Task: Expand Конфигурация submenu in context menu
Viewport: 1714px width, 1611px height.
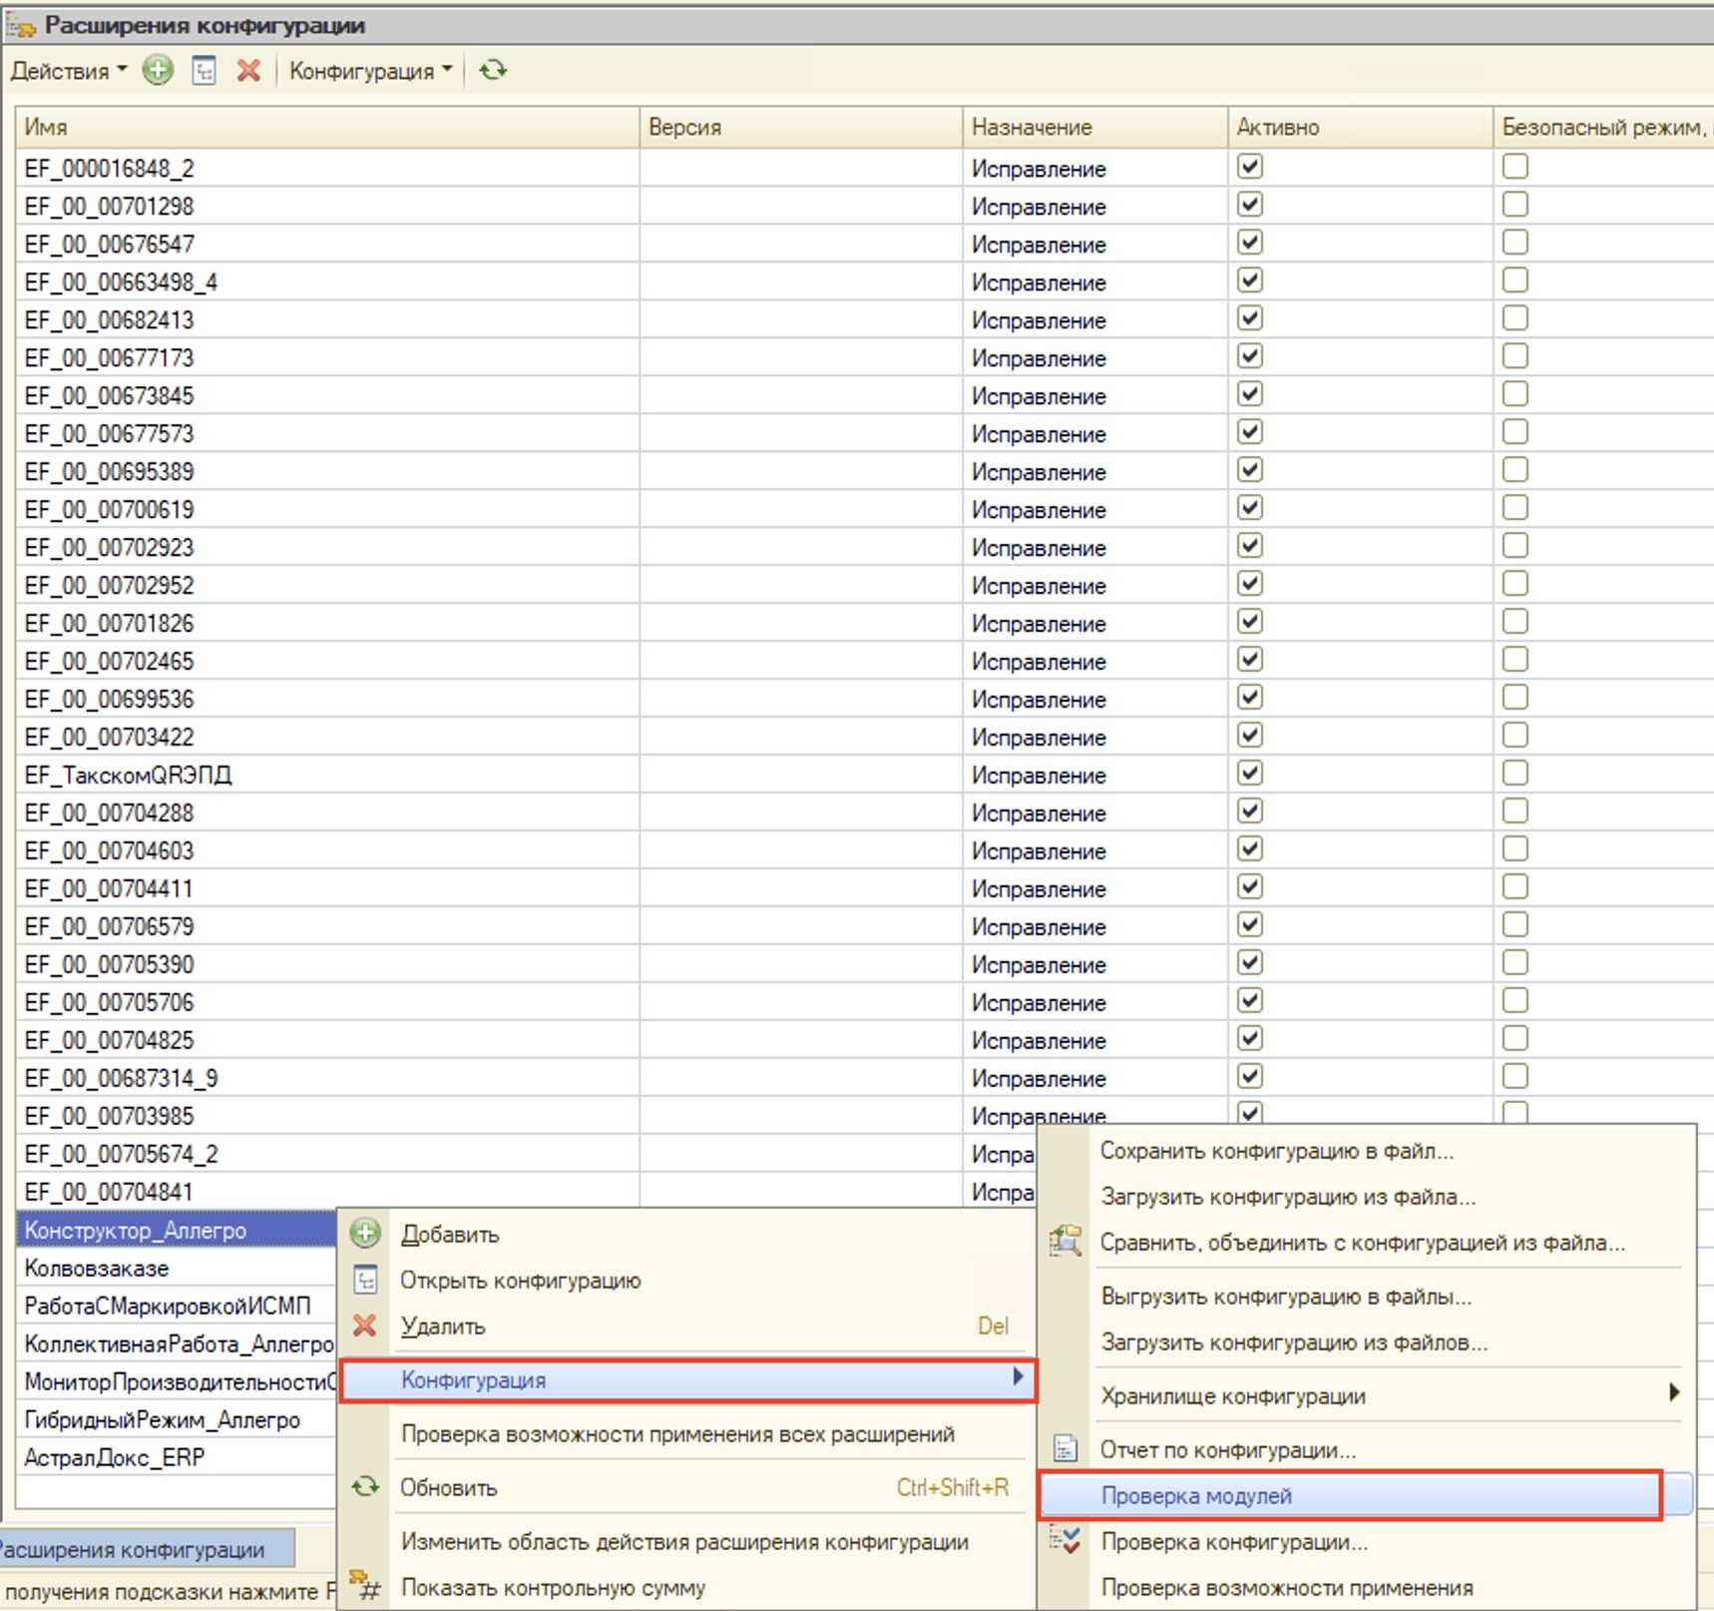Action: click(688, 1380)
